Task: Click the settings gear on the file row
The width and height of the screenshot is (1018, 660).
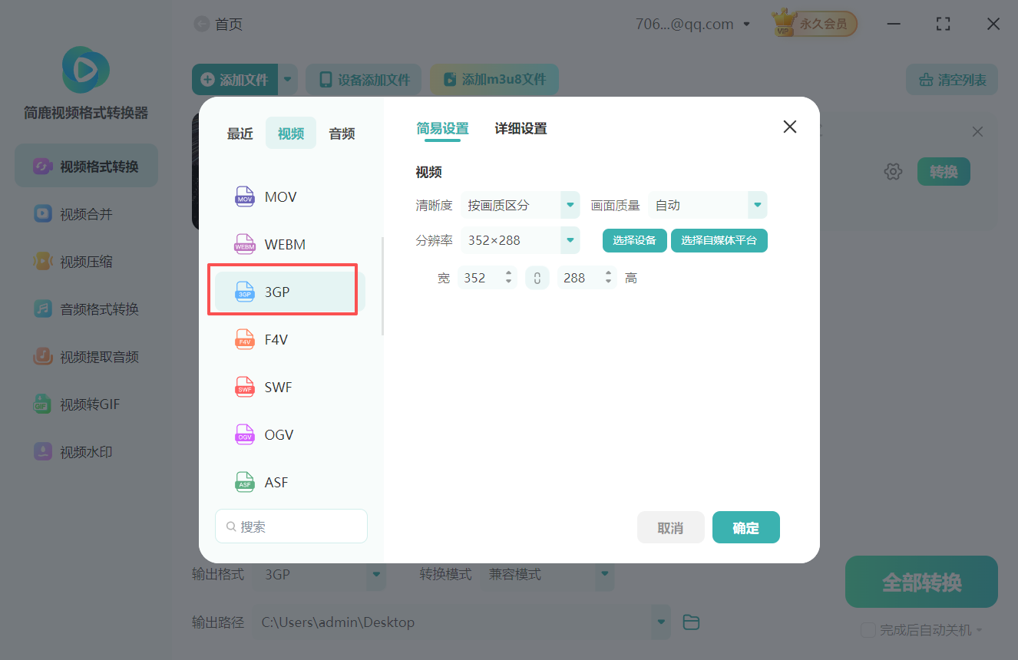Action: coord(893,171)
